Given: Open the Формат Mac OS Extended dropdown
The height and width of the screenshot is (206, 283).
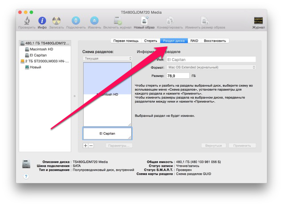Looking at the screenshot, I should tap(211, 67).
